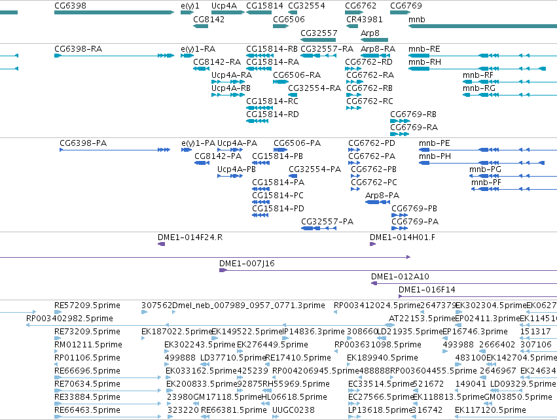Select protein Arp8-PA label
This screenshot has width=557, height=420.
pyautogui.click(x=382, y=195)
